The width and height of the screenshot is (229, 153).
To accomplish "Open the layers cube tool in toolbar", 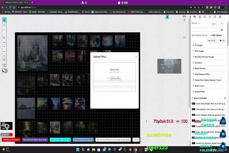I will tap(4, 25).
